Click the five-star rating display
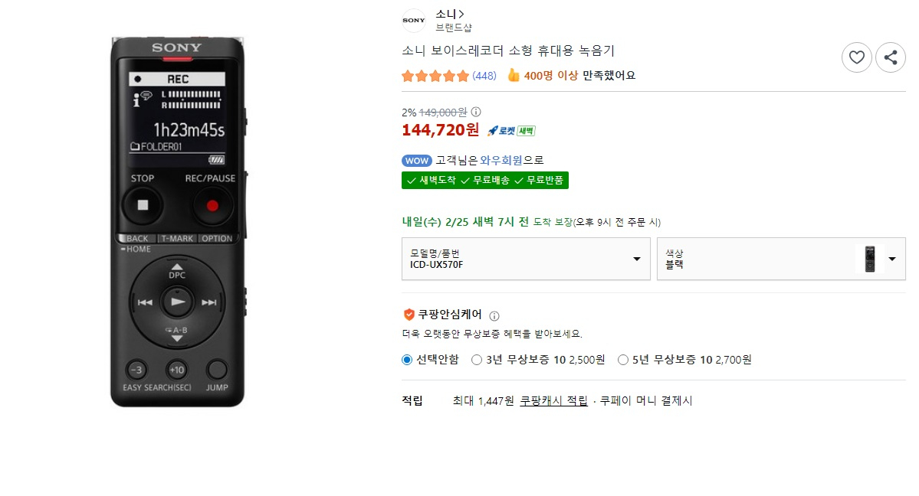This screenshot has height=496, width=919. point(435,76)
